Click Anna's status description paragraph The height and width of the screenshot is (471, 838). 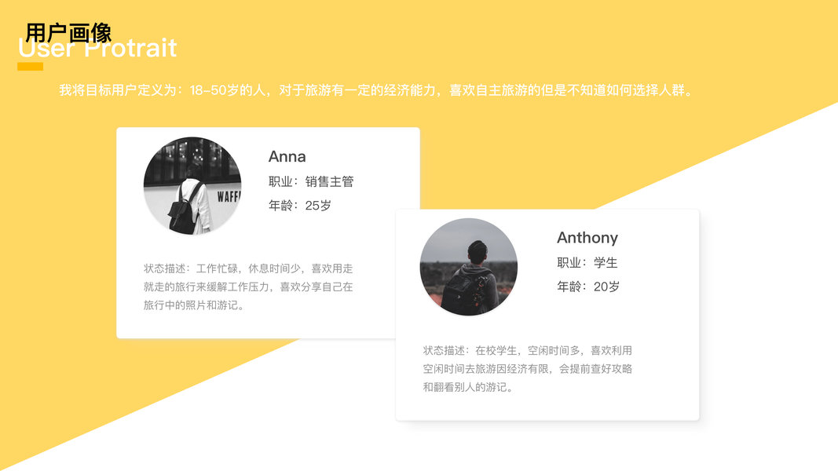point(248,287)
